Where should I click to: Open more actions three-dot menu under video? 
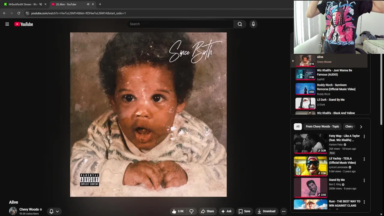point(283,211)
